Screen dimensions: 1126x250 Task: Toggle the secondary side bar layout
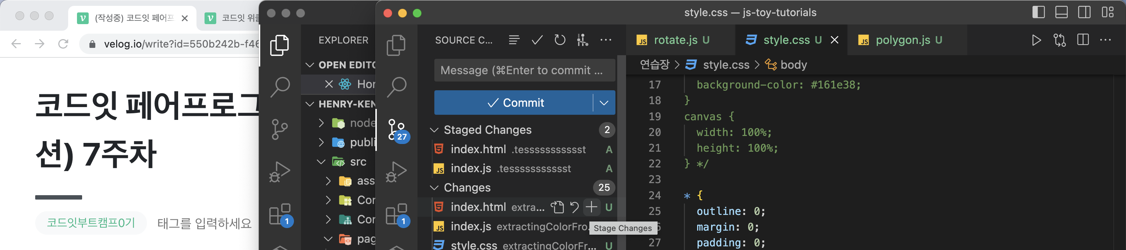point(1085,12)
